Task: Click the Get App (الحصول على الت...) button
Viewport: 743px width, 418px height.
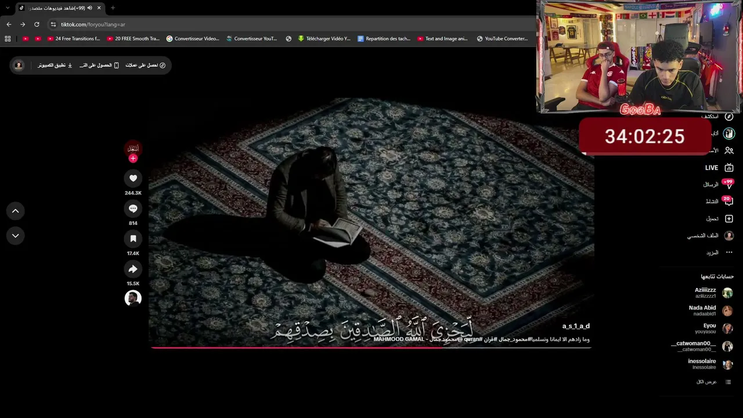Action: [x=99, y=65]
